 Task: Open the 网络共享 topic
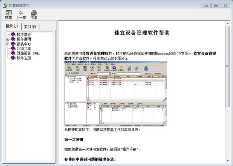click(x=24, y=48)
